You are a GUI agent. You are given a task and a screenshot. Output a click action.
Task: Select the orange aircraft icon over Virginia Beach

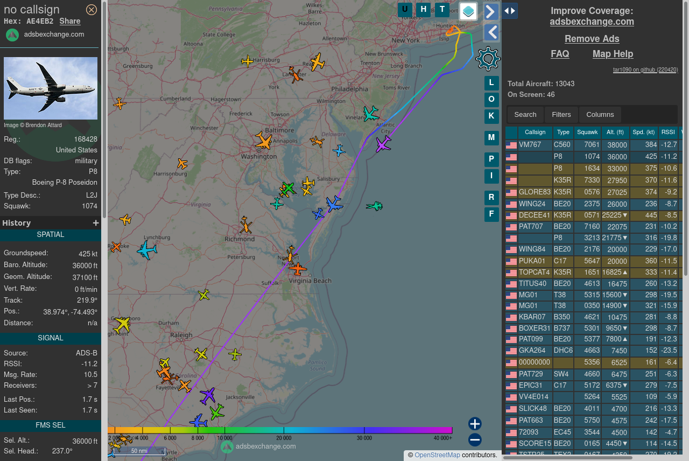coord(297,268)
